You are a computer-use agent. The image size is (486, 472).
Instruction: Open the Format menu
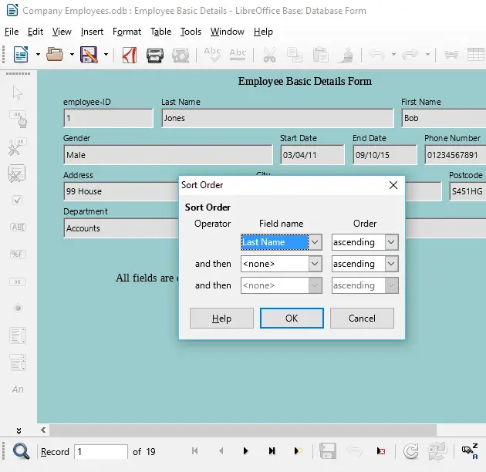click(x=127, y=32)
